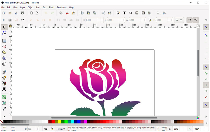Open XML editor icon
The height and width of the screenshot is (132, 210).
point(137,13)
